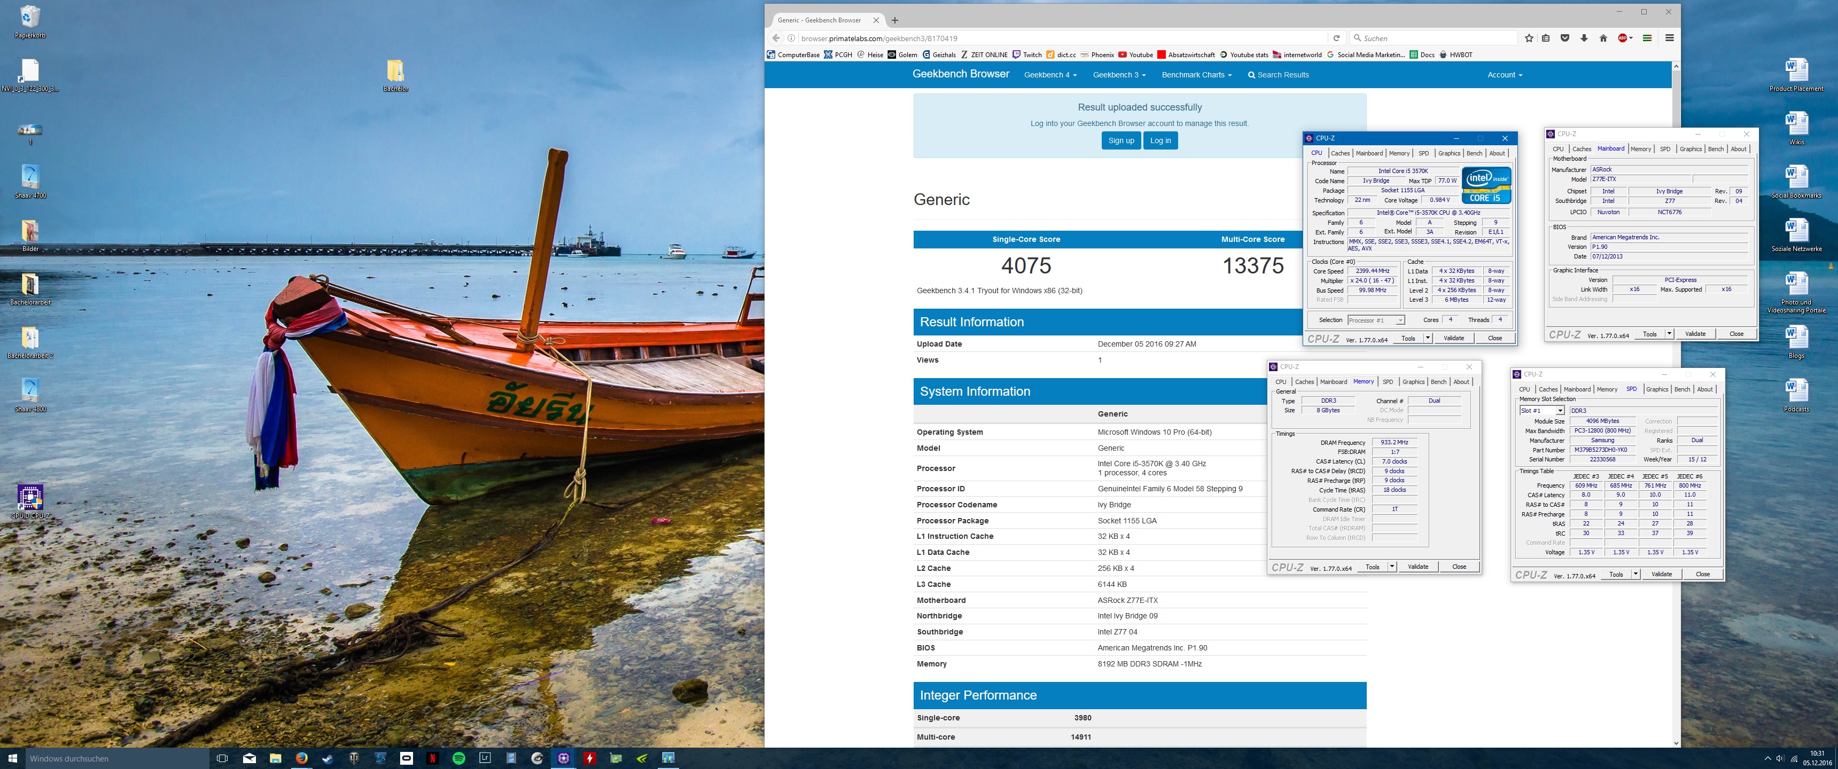Open the HWBOT bookmark
The width and height of the screenshot is (1838, 769).
(x=1455, y=55)
